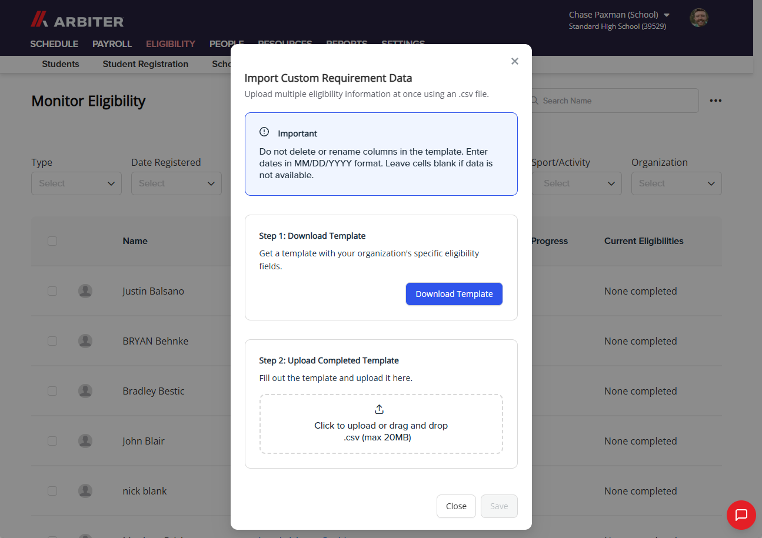Click John Blair's profile avatar icon

[x=85, y=441]
